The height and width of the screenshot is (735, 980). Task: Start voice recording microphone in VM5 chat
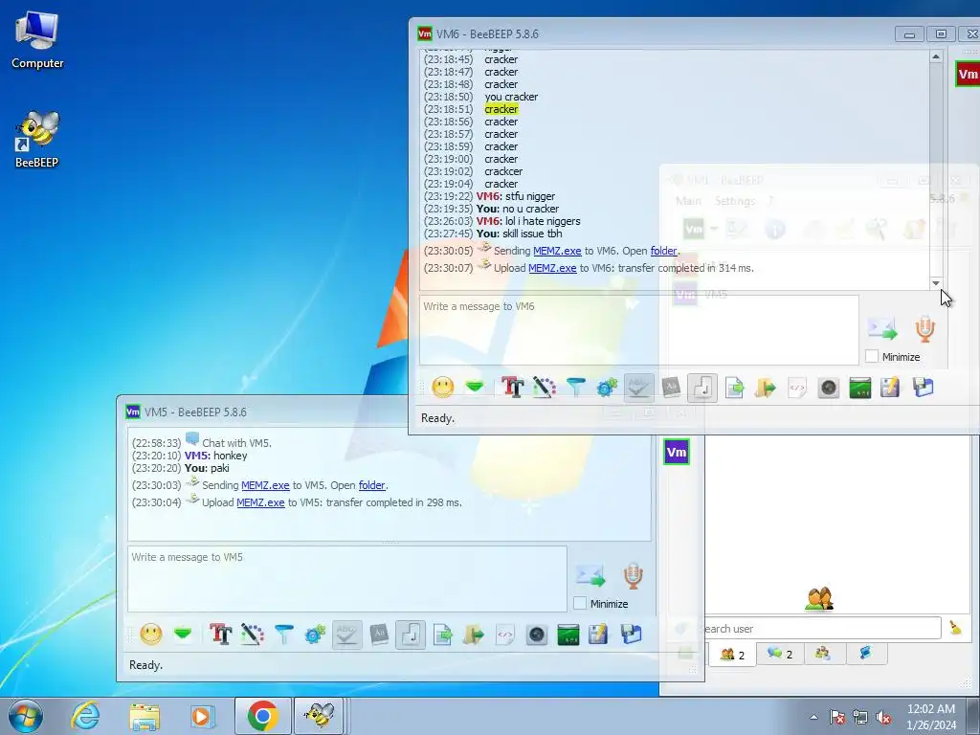click(634, 575)
